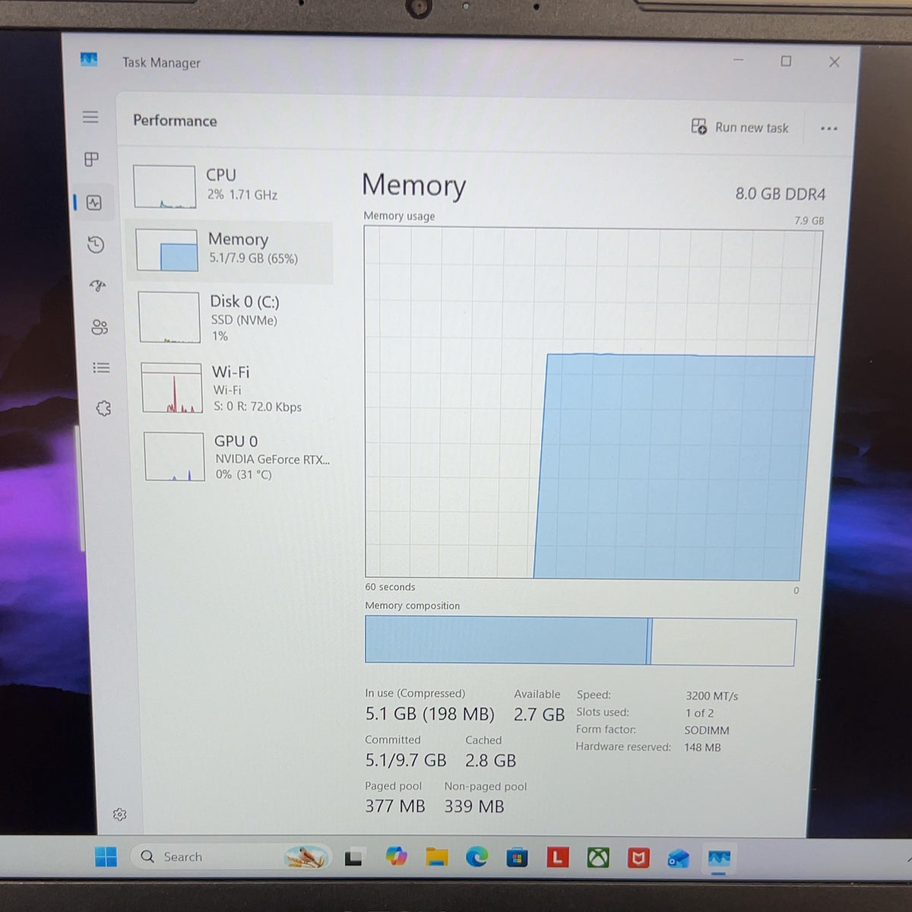Open the Windows Start menu
912x912 pixels.
coord(106,857)
